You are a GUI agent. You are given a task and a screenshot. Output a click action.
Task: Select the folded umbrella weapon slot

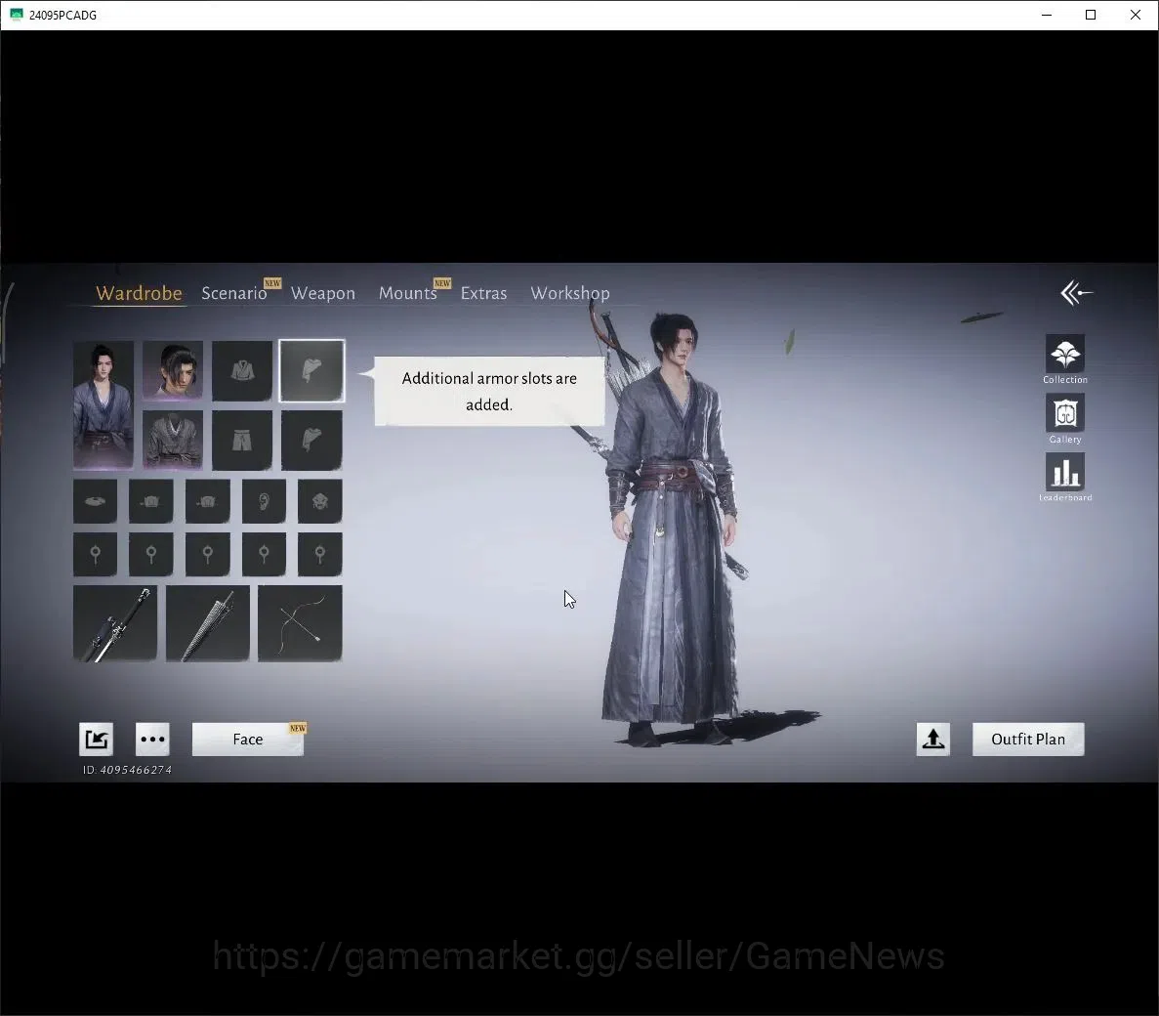(208, 623)
